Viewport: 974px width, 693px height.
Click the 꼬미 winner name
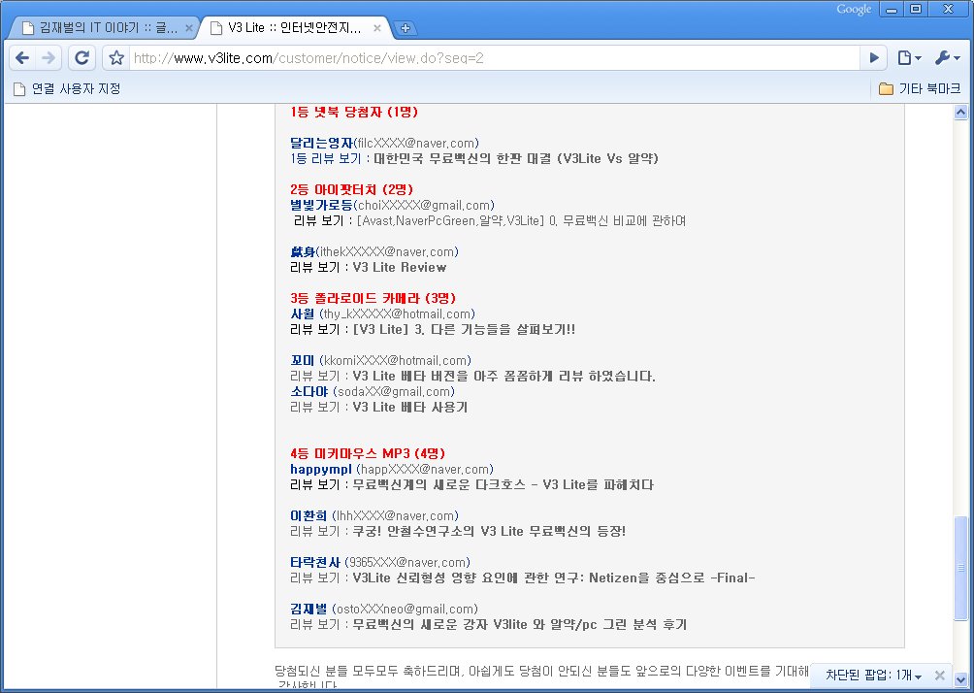pyautogui.click(x=303, y=360)
